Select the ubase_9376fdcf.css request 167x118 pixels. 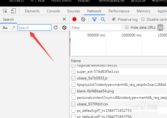pos(119,104)
